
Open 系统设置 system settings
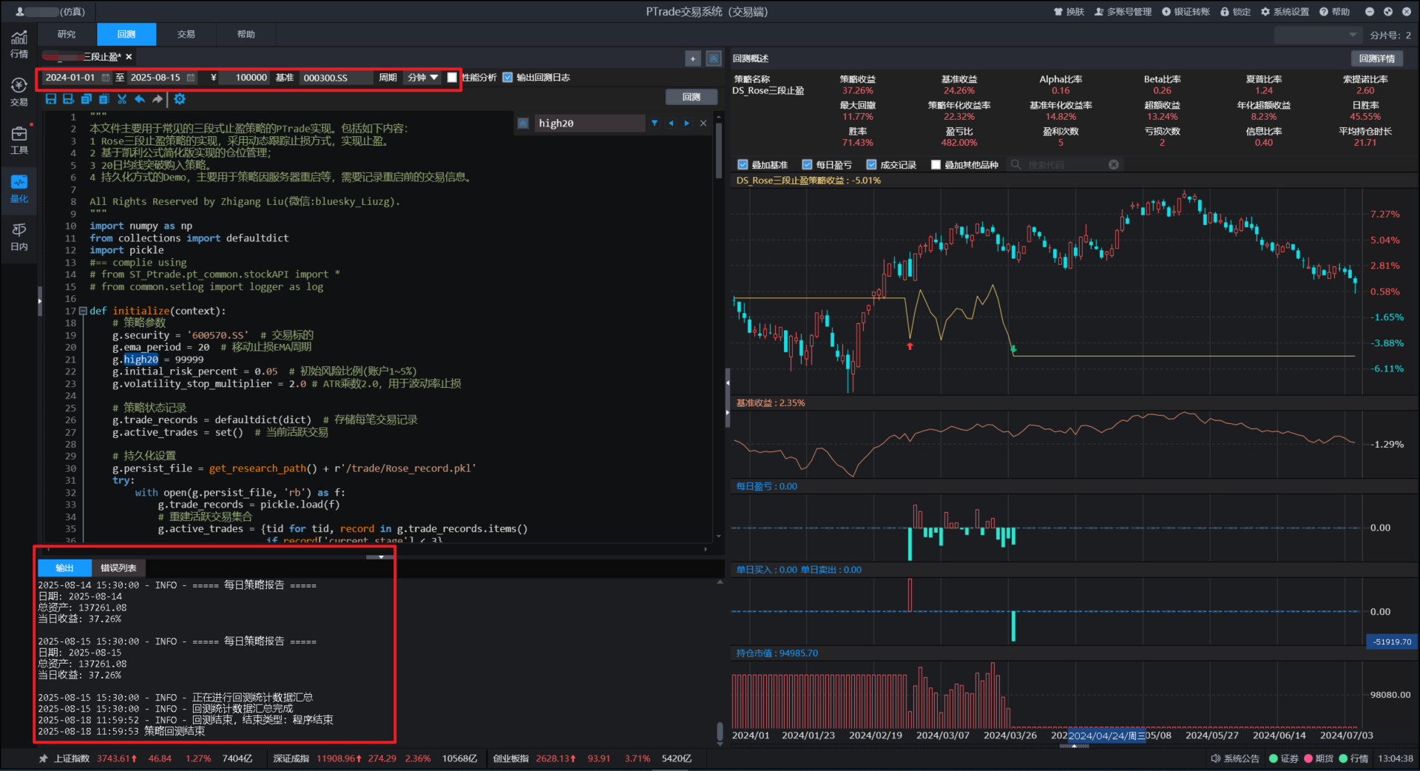coord(1285,12)
